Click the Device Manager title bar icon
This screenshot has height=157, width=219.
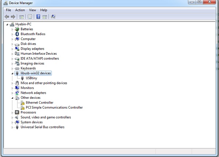(x=5, y=3)
